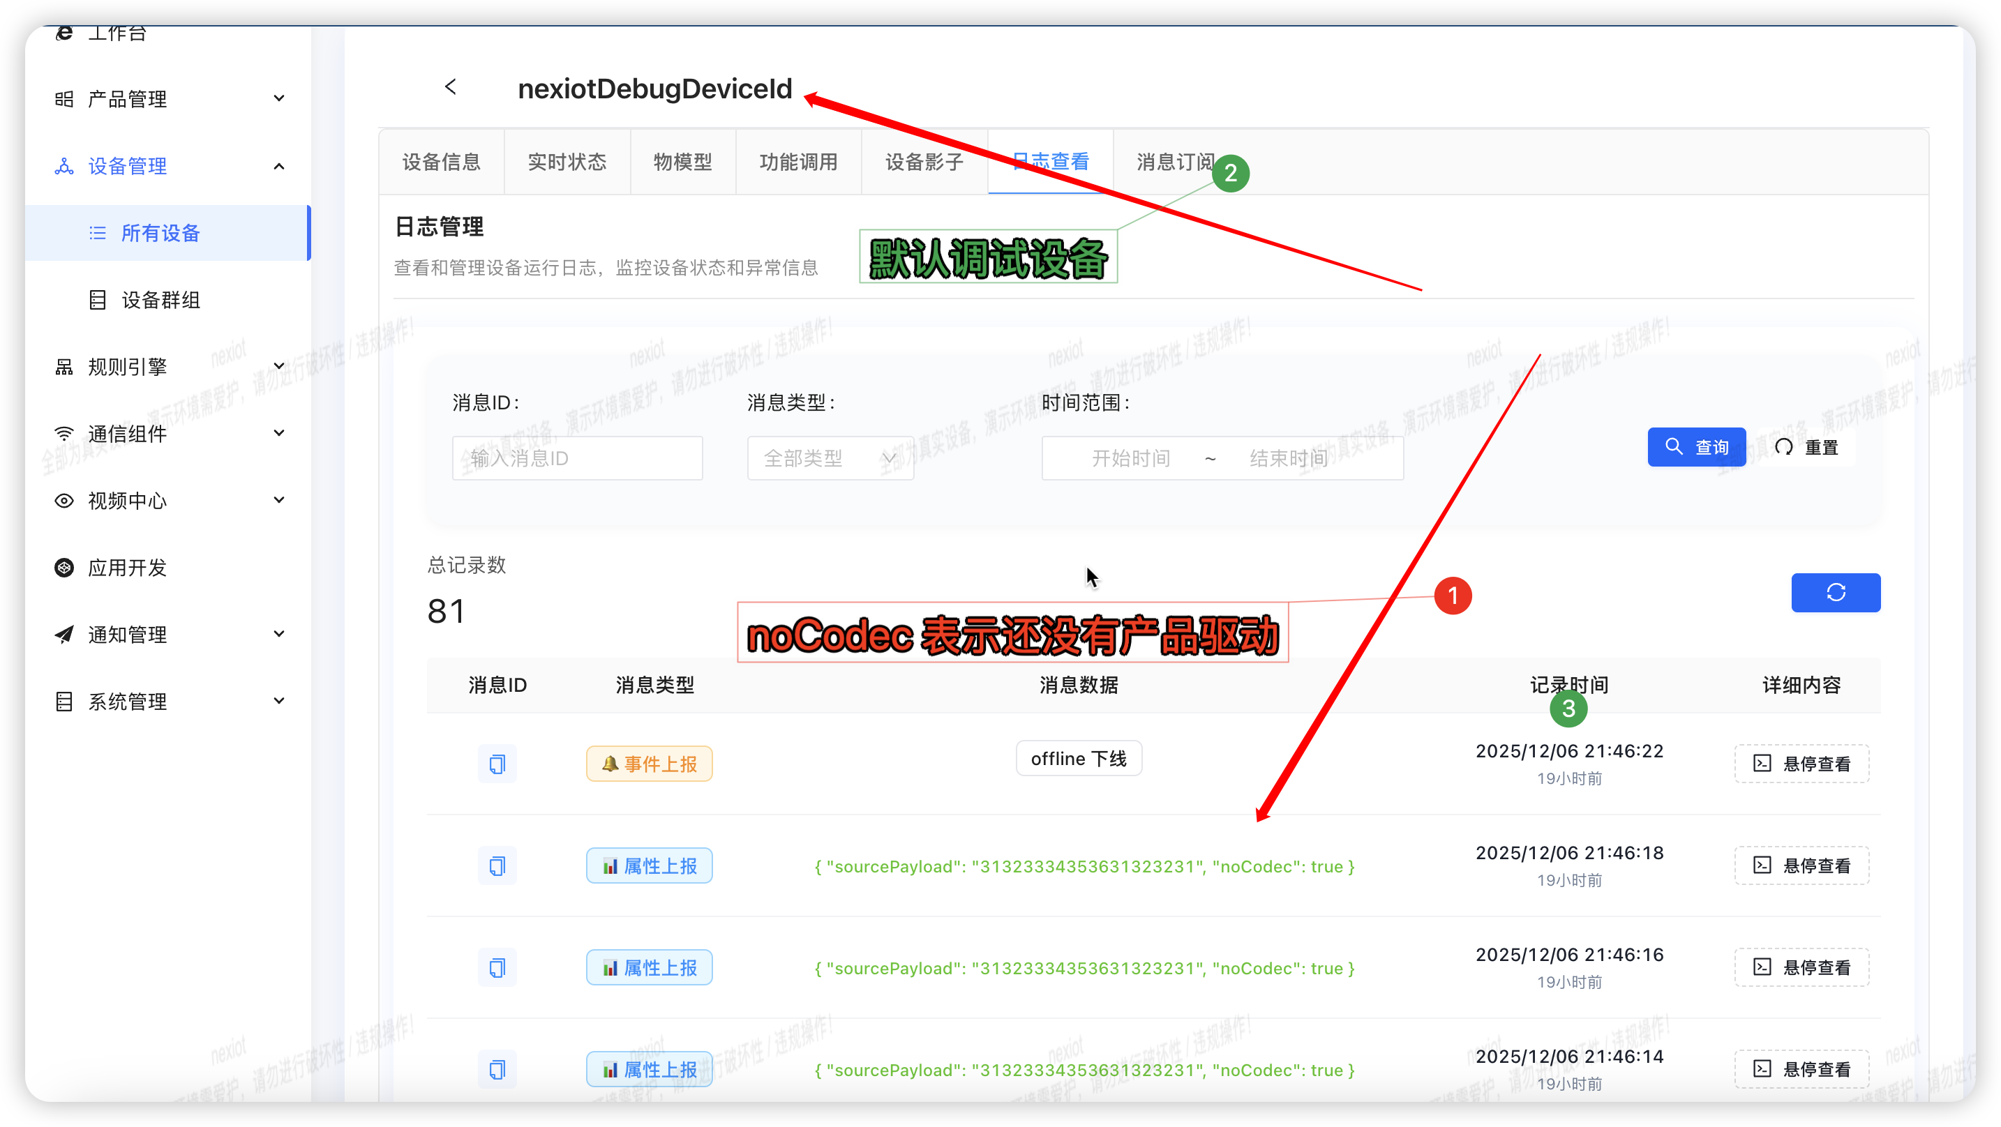Click the blue refresh icon button
2001x1127 pixels.
[1836, 593]
